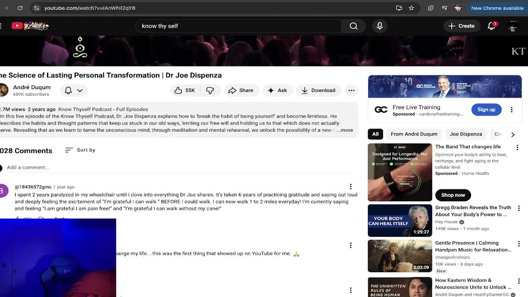
Task: Open Gentle Presence Calming Handpan Music thumbnail
Action: tap(400, 256)
